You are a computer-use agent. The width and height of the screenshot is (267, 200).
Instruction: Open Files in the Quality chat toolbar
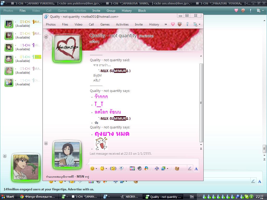(65, 24)
